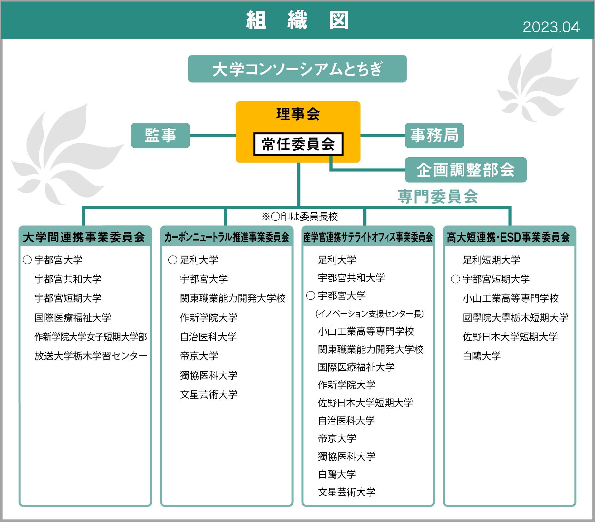Select the カーボンニュートラル推進事業委員会 header
Screen dimensions: 595x522
click(227, 236)
